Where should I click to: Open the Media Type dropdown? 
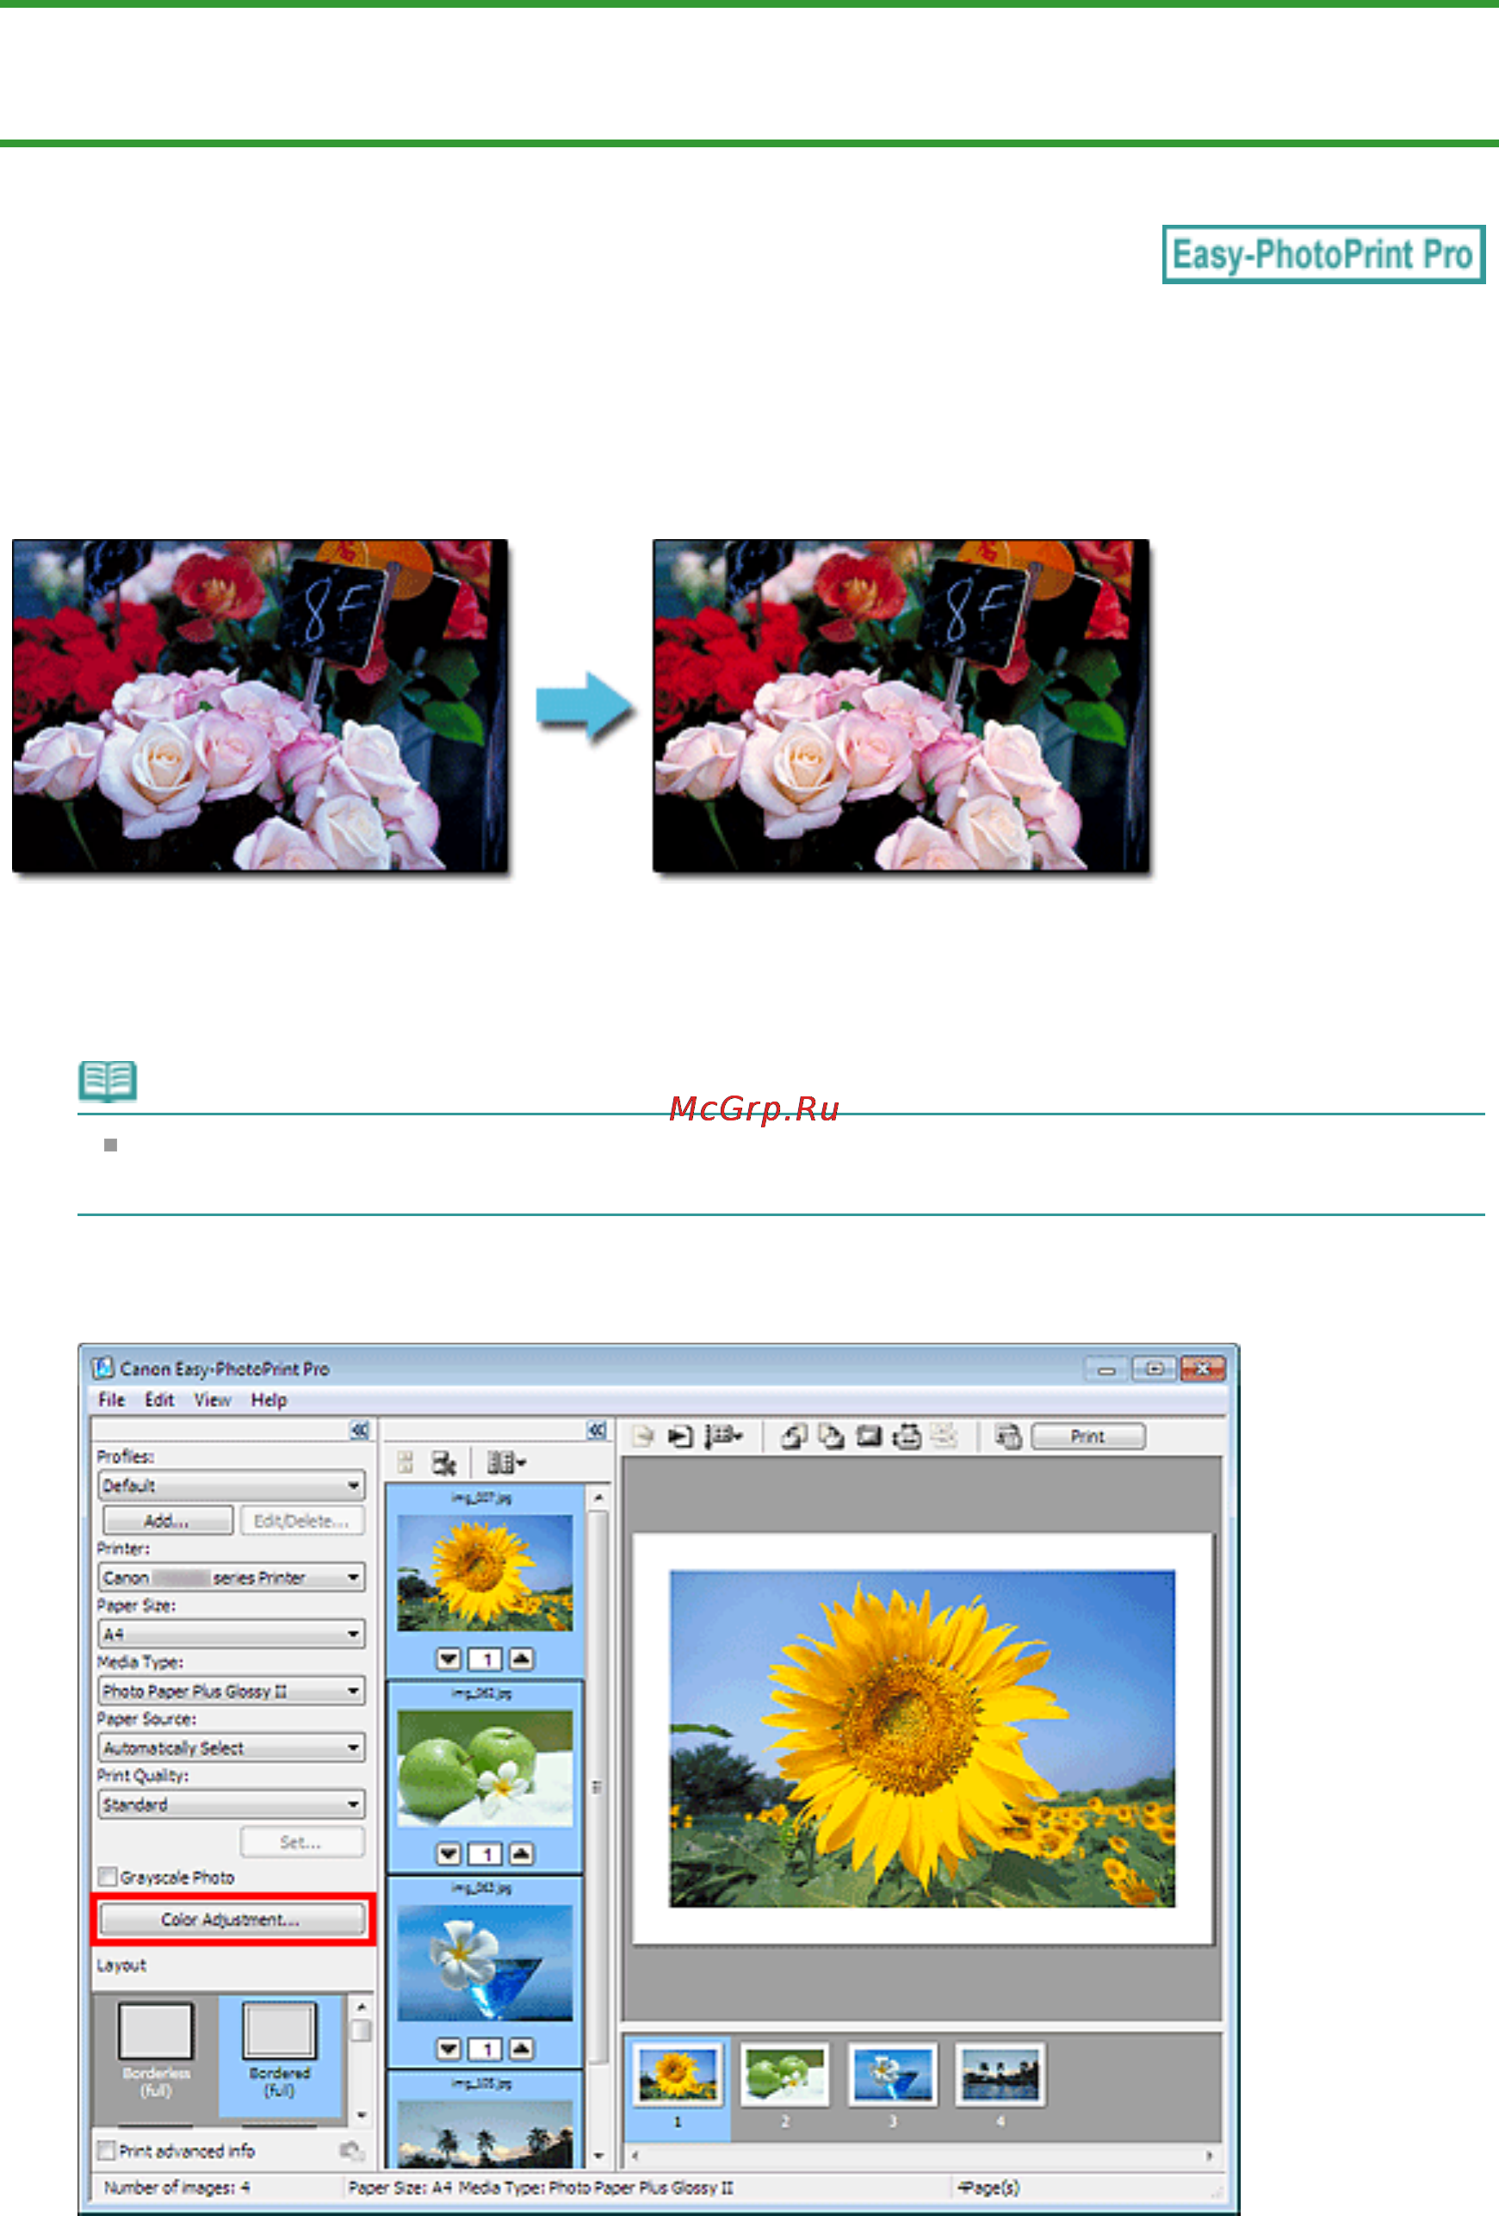[232, 1691]
